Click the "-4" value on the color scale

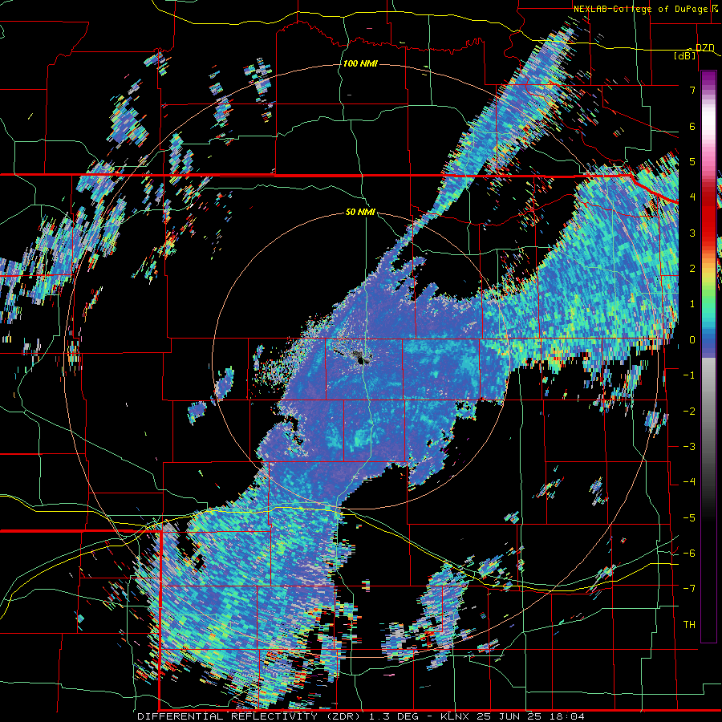click(689, 481)
